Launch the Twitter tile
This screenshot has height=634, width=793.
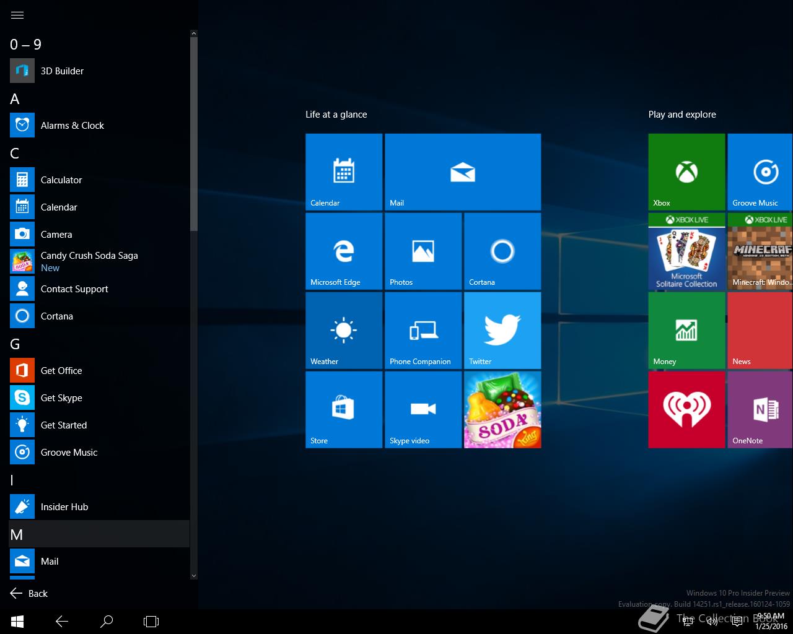pos(502,330)
